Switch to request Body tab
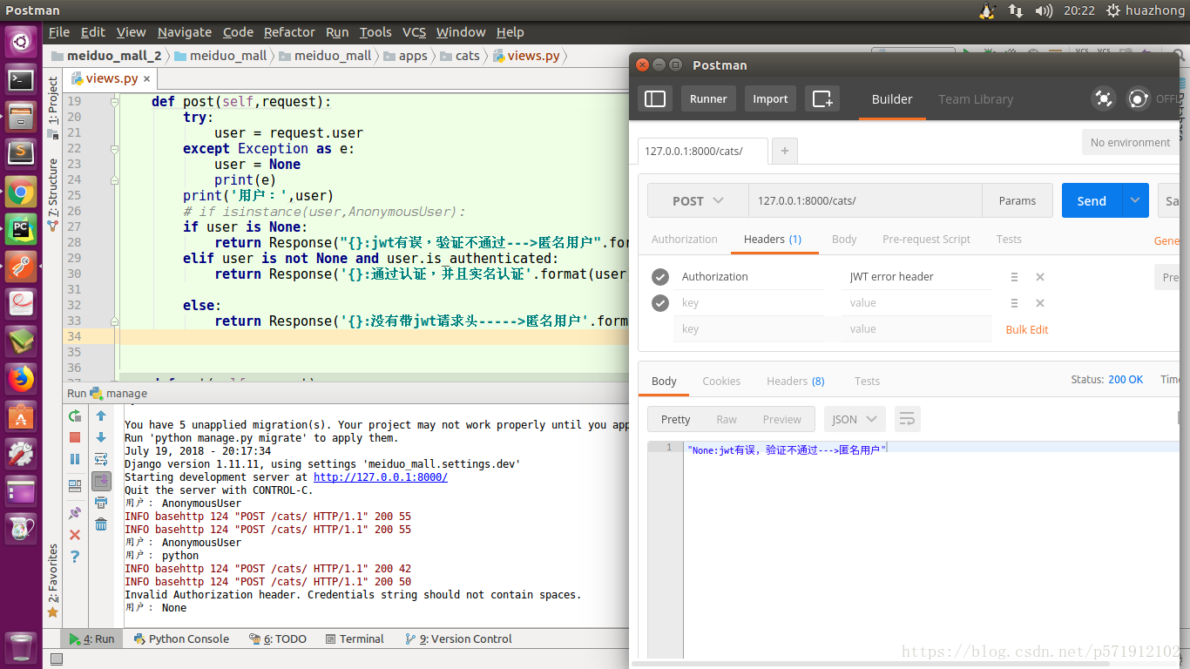The height and width of the screenshot is (669, 1190). pyautogui.click(x=844, y=240)
